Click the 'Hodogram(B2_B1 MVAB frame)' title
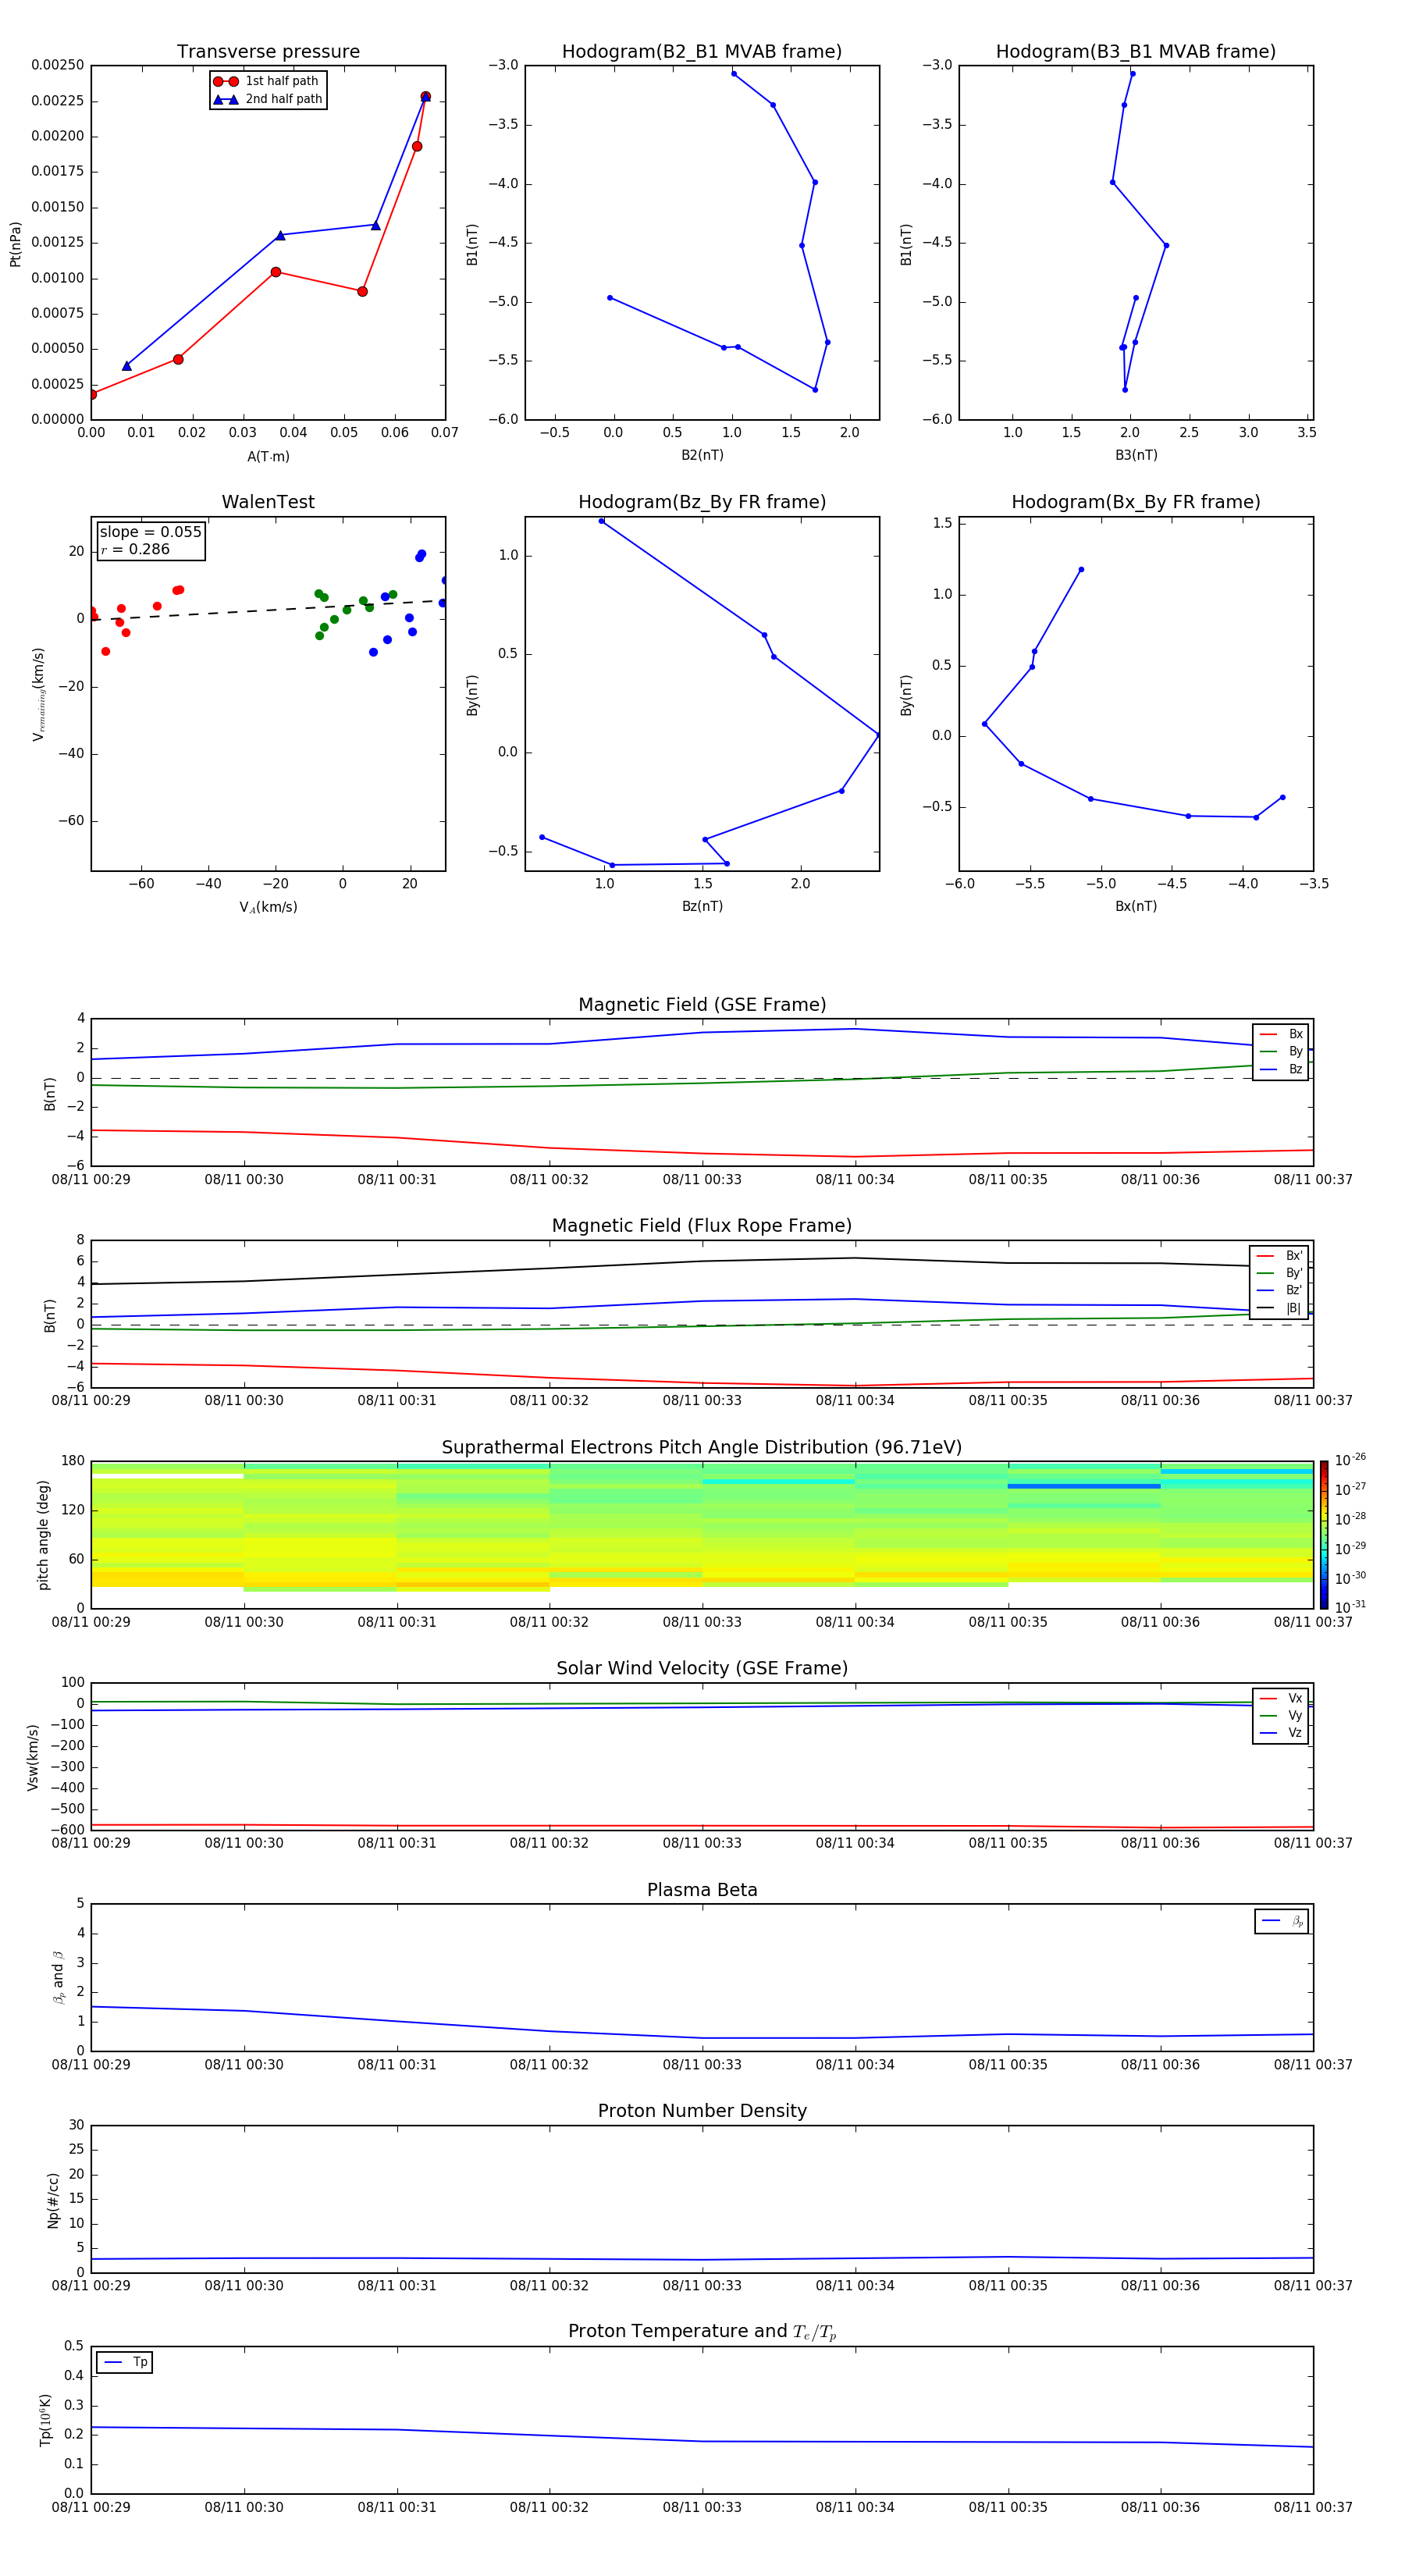 click(x=702, y=52)
